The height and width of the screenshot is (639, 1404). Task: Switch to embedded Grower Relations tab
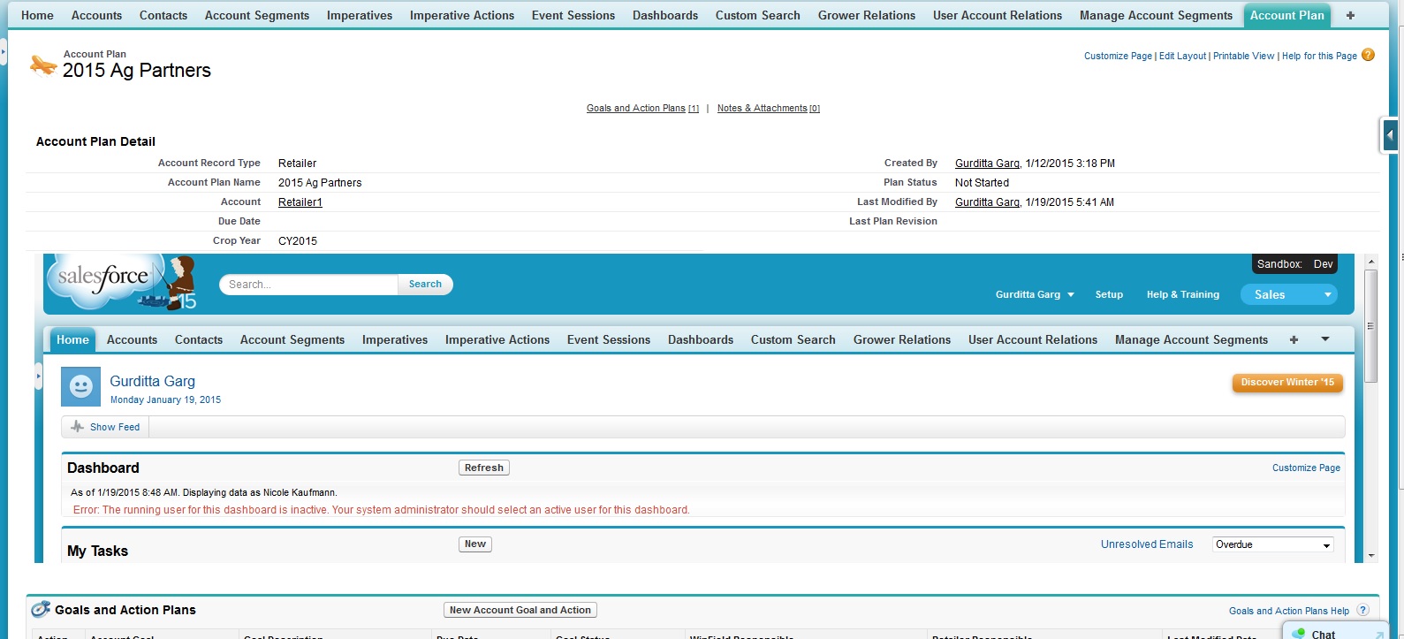[x=902, y=339]
